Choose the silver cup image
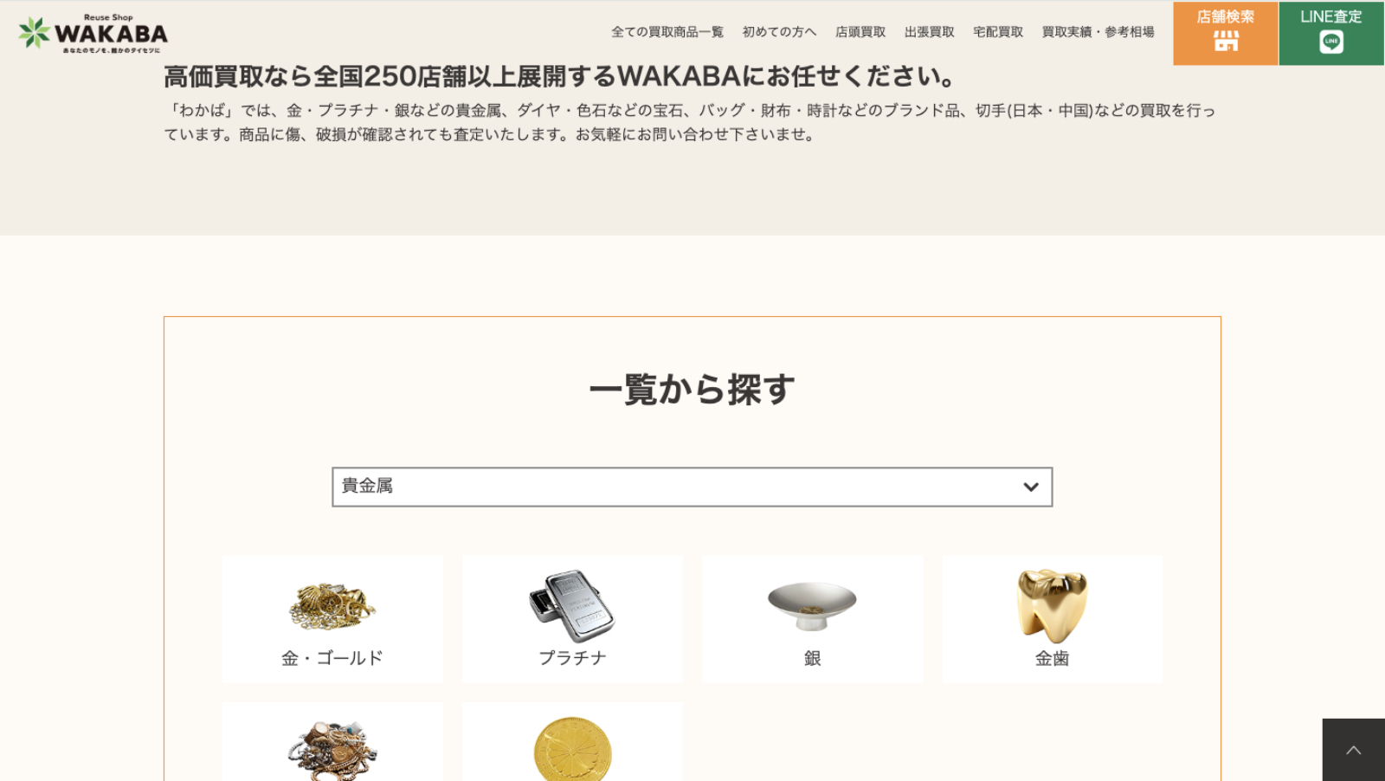This screenshot has width=1385, height=781. 812,604
